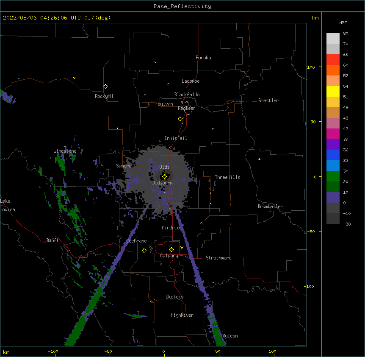Screen dimensions: 365x357
Task: Click the white asterisk marker east of Innisfail
Action: click(213, 128)
